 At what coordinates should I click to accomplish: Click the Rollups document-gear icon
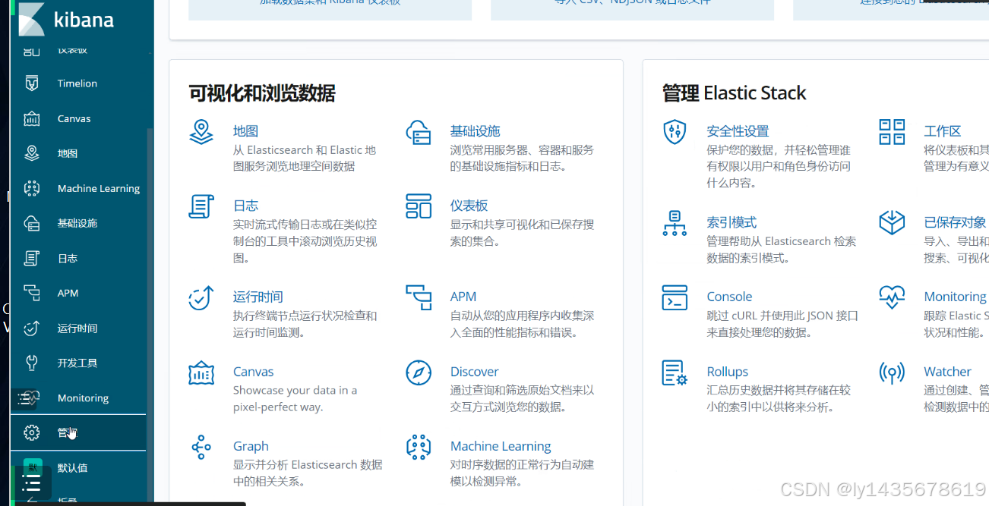click(x=675, y=372)
